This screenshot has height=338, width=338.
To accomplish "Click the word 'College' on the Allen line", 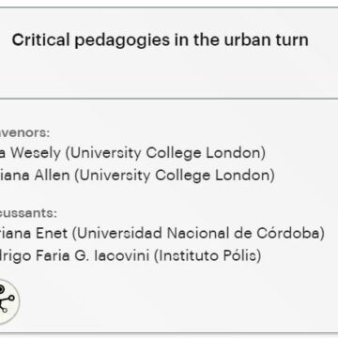I will tap(182, 176).
